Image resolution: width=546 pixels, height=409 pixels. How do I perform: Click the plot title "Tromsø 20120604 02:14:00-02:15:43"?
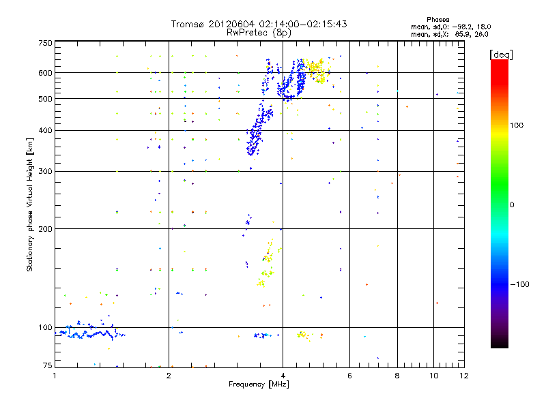pyautogui.click(x=259, y=24)
